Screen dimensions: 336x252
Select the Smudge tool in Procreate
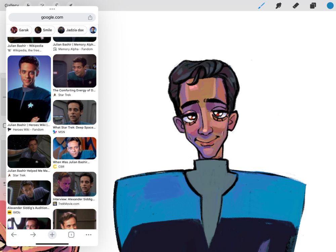pyautogui.click(x=278, y=6)
